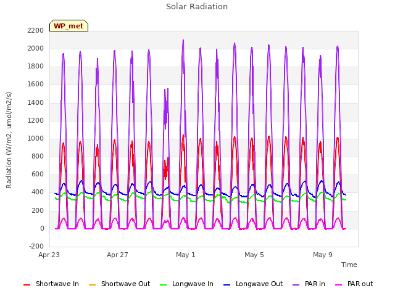Click the 0 y-axis tick label
The height and width of the screenshot is (296, 395).
pos(42,229)
